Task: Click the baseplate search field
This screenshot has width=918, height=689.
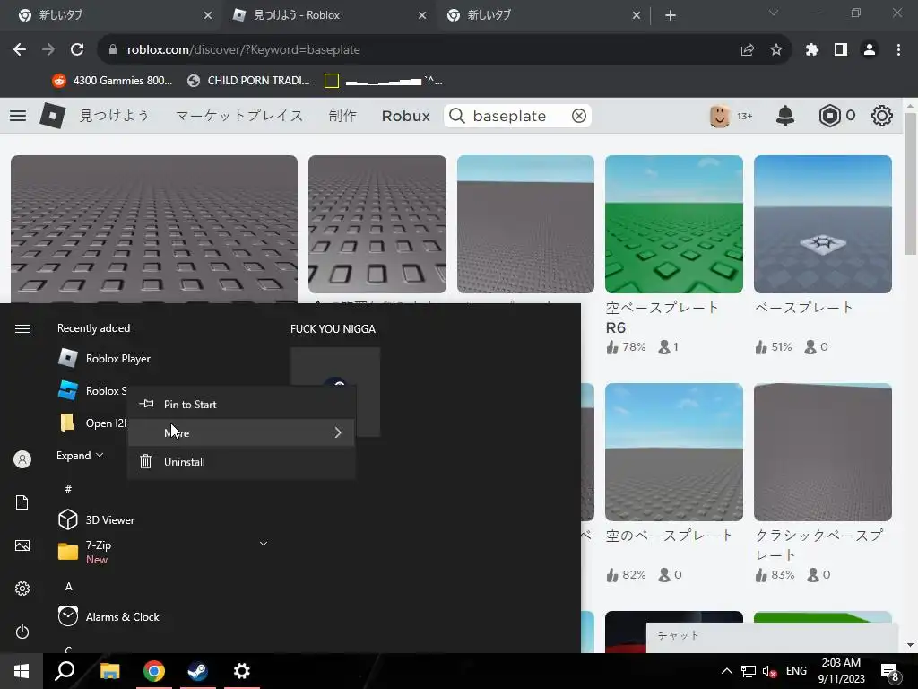Action: coord(517,116)
